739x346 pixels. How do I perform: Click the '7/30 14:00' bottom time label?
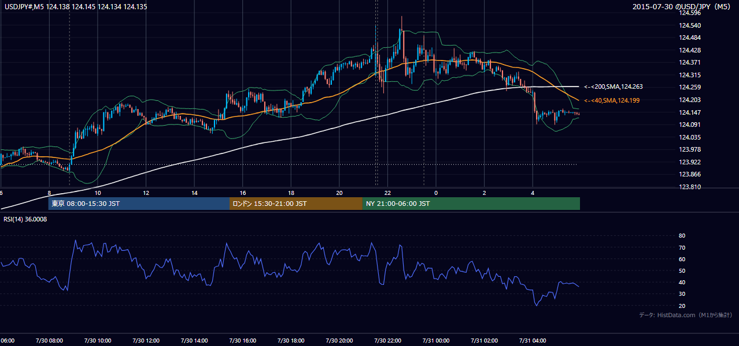[x=194, y=341]
